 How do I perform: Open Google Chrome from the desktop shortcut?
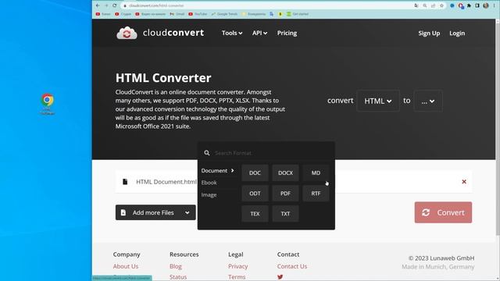(48, 104)
